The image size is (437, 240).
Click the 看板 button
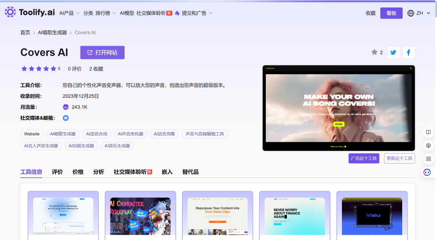391,13
